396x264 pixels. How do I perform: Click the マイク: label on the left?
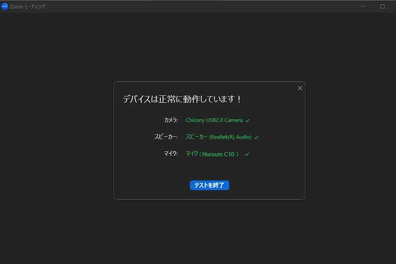pos(171,154)
